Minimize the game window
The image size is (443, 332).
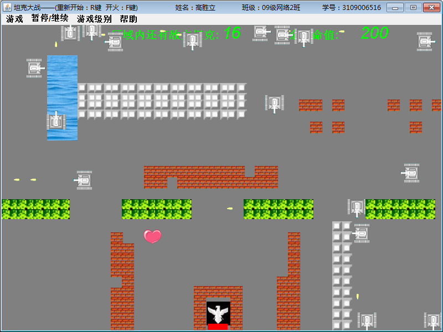click(395, 8)
